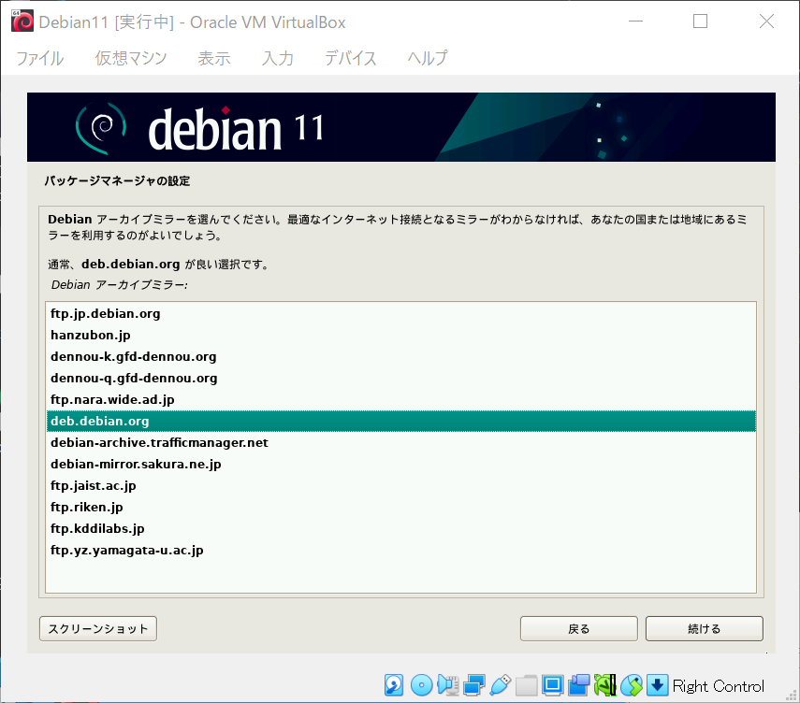Click the 戻る button
This screenshot has width=800, height=703.
[578, 628]
